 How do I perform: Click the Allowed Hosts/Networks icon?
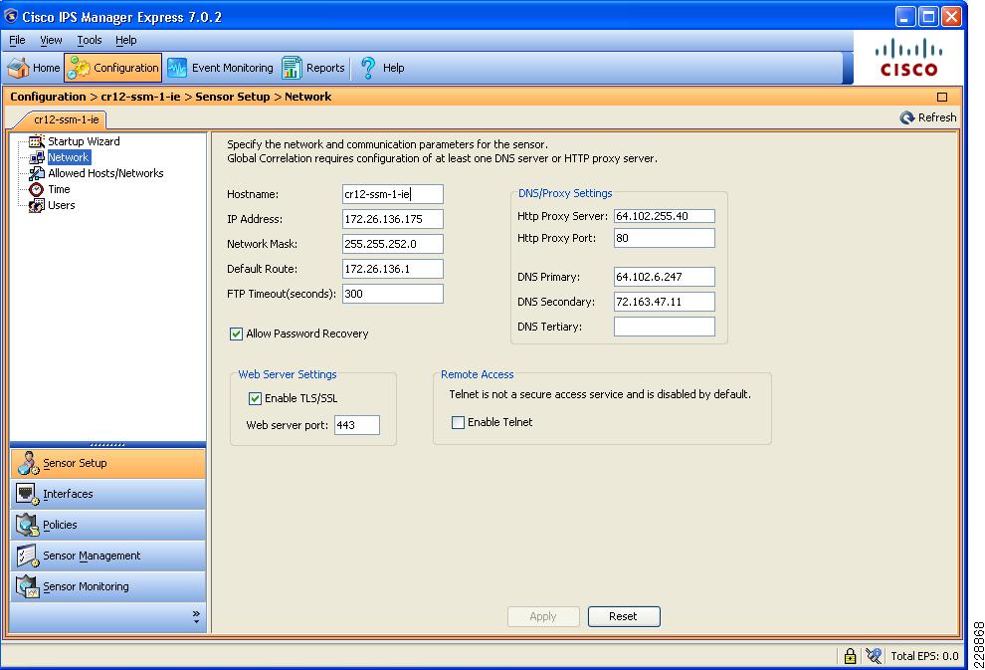click(x=37, y=173)
